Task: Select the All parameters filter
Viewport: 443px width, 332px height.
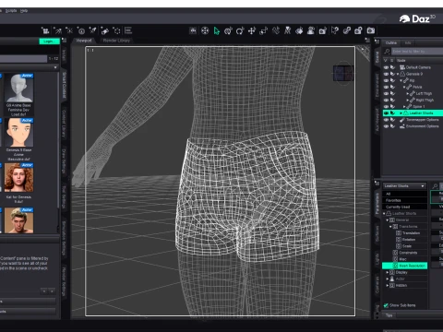Action: (404, 194)
